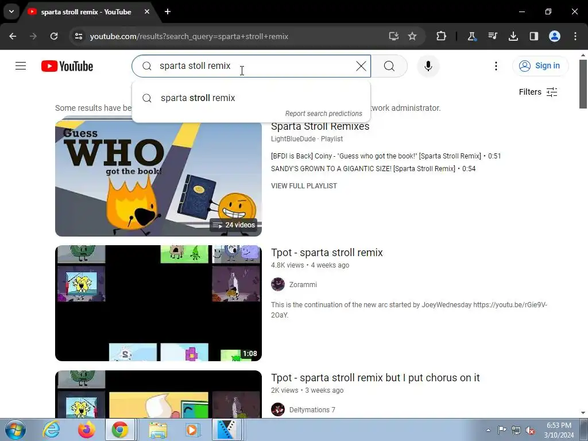
Task: Open 'Tpot - sparta stroll remix' video title
Action: [327, 253]
